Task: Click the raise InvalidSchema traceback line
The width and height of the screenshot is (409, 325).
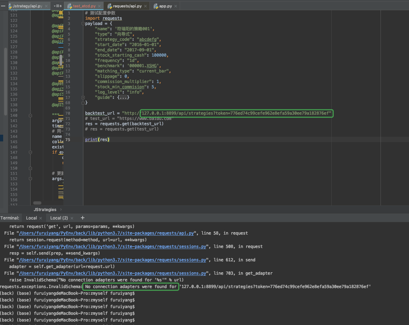Action: pos(96,280)
